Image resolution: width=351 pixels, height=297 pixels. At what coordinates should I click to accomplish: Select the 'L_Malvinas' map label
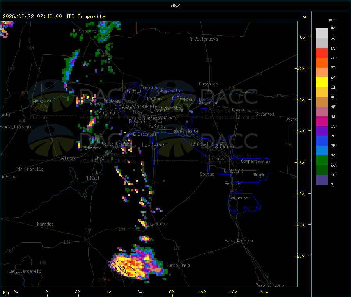(154, 145)
